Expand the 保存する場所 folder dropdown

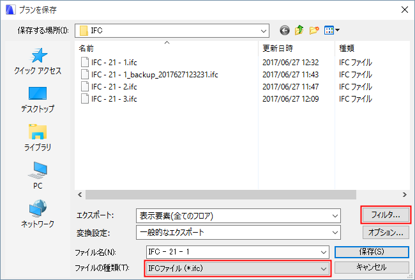pos(263,31)
